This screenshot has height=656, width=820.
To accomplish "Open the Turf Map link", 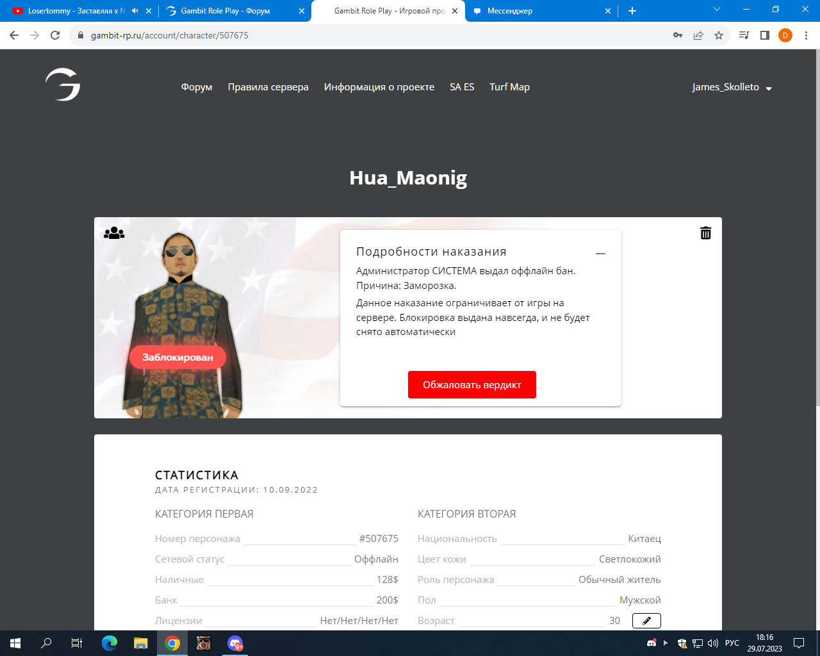I will (509, 87).
